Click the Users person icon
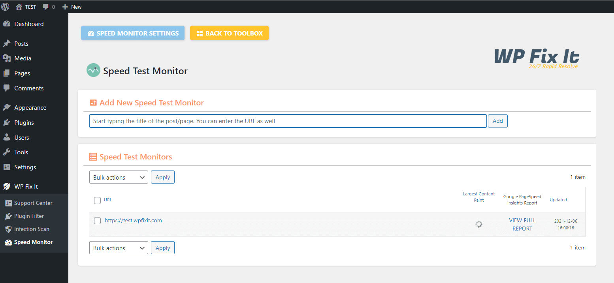 (6, 137)
